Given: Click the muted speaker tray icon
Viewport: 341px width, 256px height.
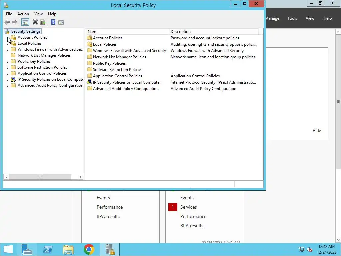Looking at the screenshot, I should [x=310, y=249].
